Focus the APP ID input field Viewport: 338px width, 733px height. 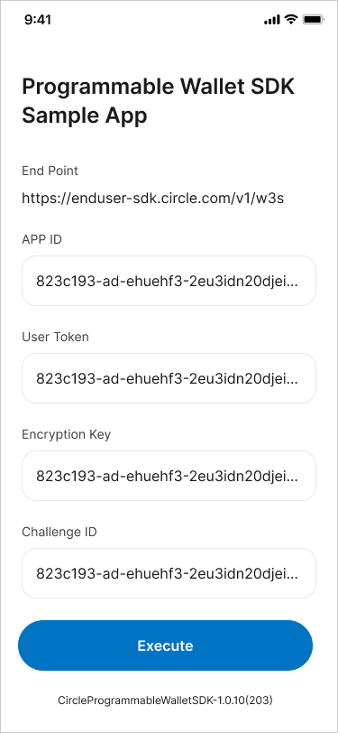pyautogui.click(x=169, y=281)
